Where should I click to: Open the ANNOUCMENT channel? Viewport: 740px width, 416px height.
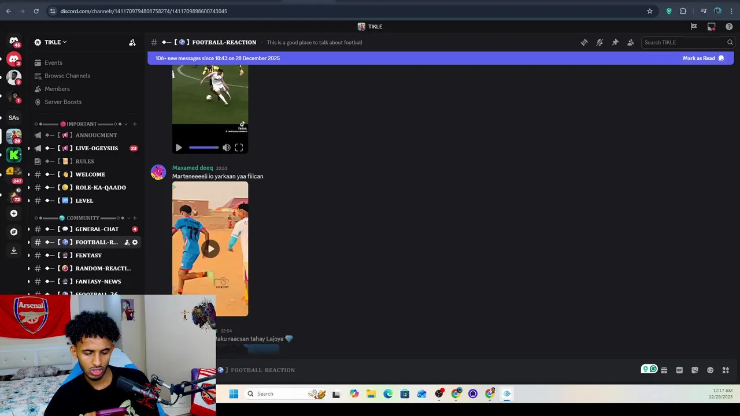(x=86, y=135)
